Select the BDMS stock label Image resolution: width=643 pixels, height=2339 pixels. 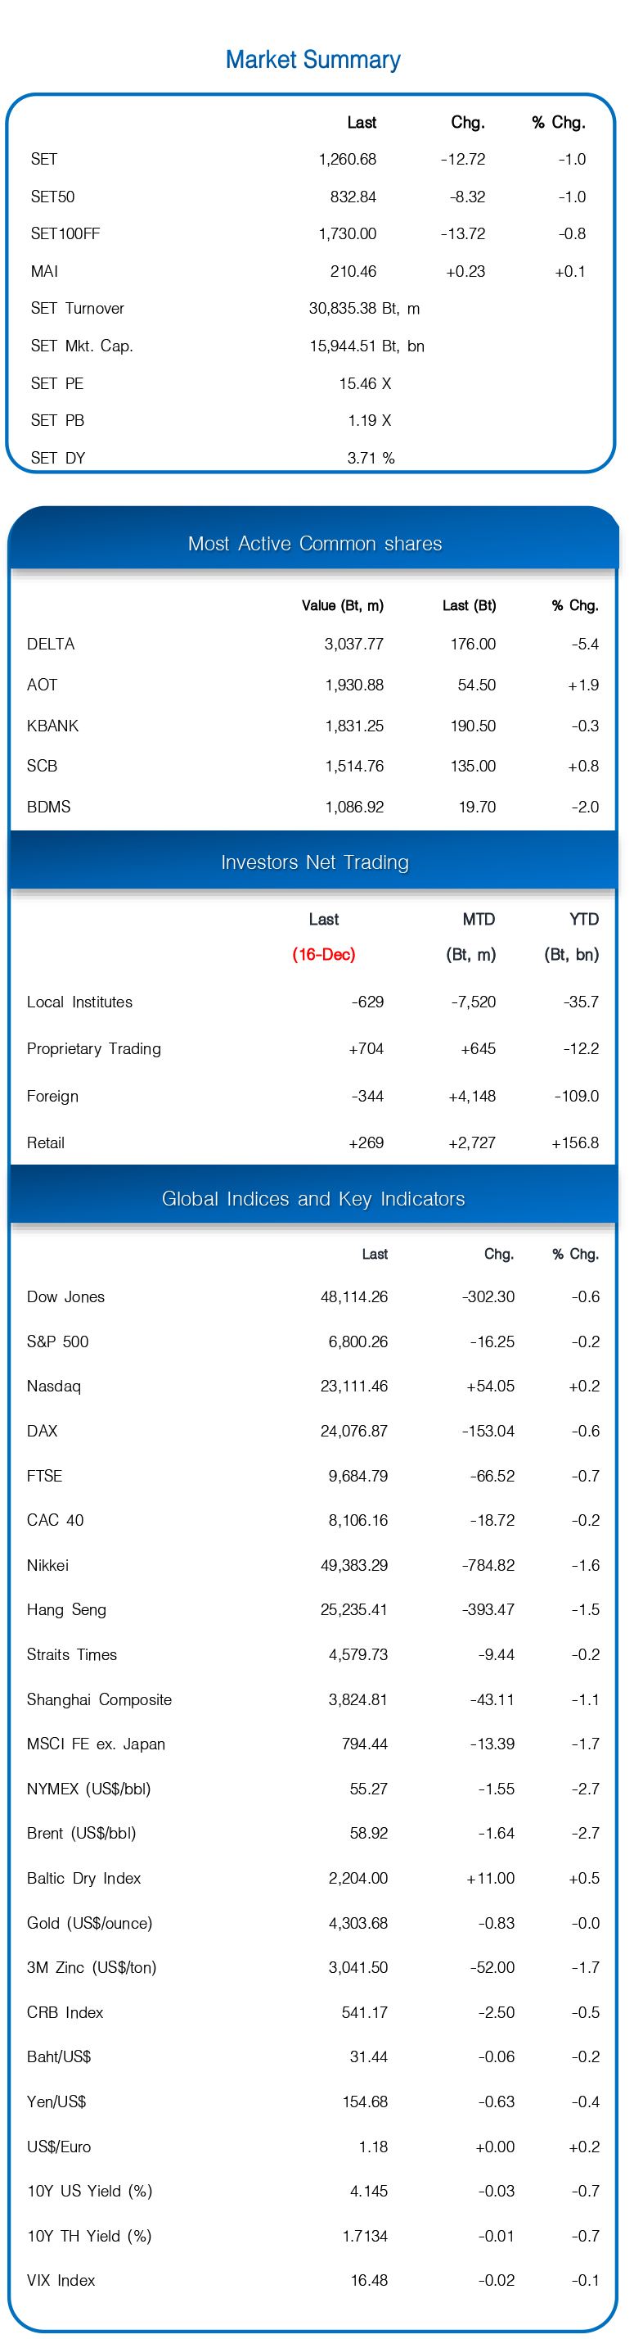point(49,807)
